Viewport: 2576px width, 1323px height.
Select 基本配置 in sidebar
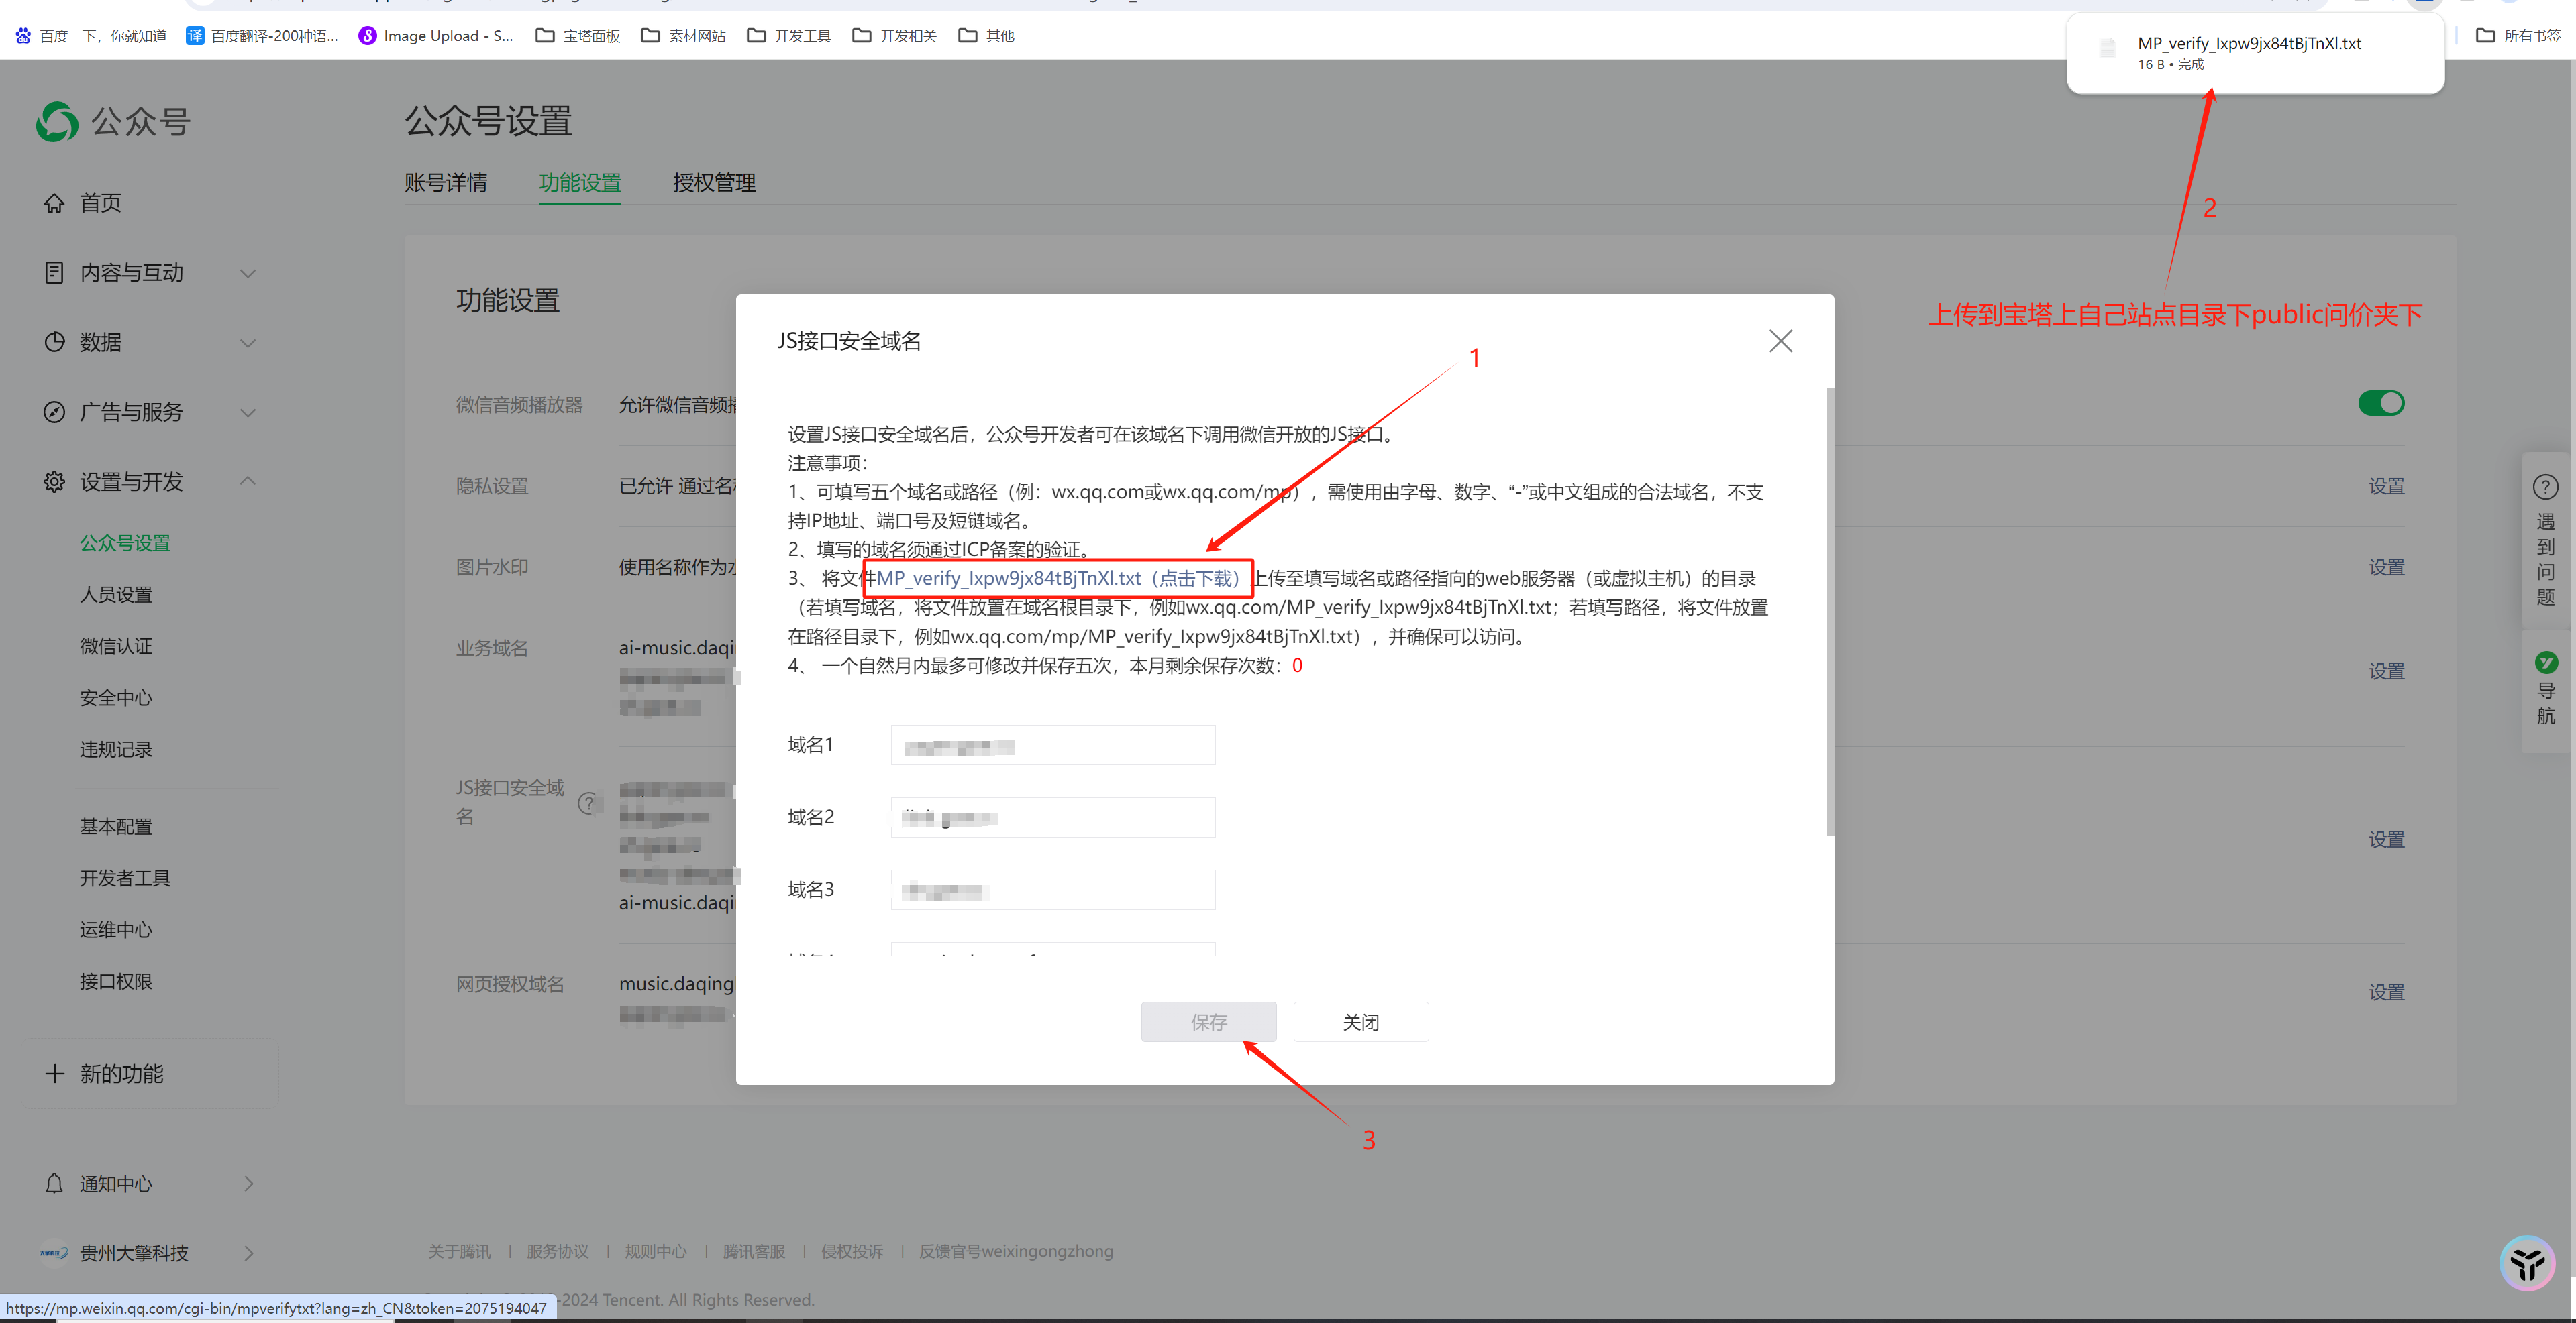tap(116, 826)
